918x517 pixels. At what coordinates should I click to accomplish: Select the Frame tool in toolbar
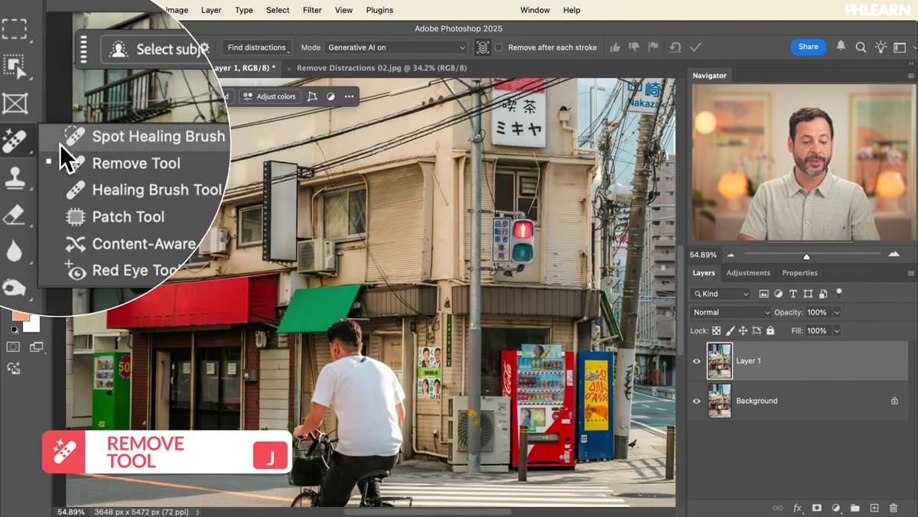(x=15, y=103)
